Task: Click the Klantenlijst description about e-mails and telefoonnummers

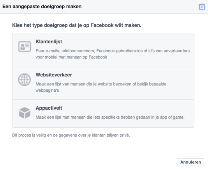Action: pyautogui.click(x=113, y=54)
